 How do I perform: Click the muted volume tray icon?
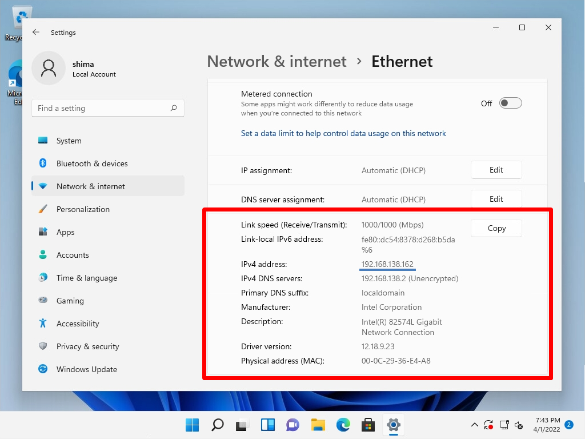click(x=519, y=425)
